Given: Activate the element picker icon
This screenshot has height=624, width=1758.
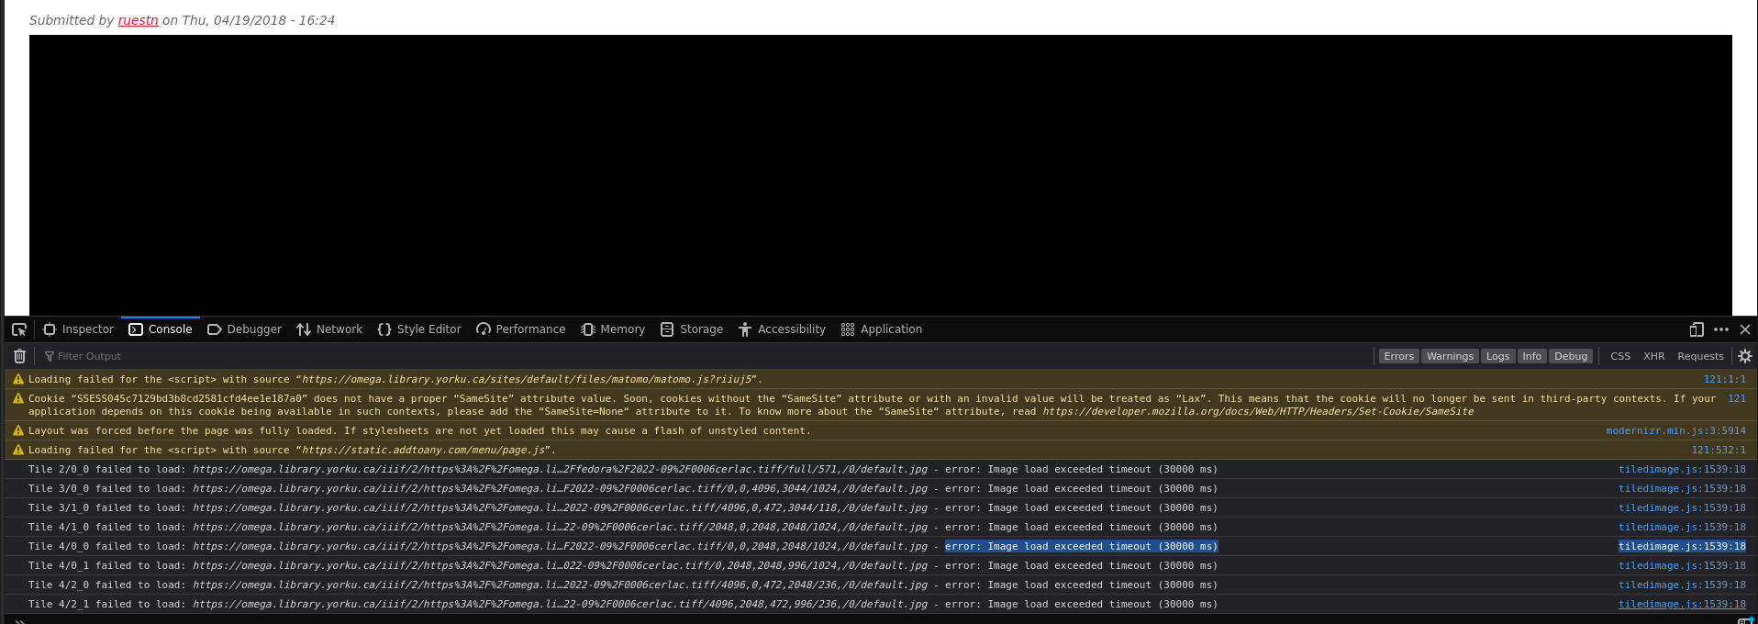Looking at the screenshot, I should click(19, 329).
